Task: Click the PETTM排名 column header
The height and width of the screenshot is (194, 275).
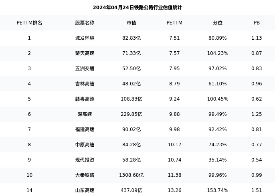Action: coord(29,23)
